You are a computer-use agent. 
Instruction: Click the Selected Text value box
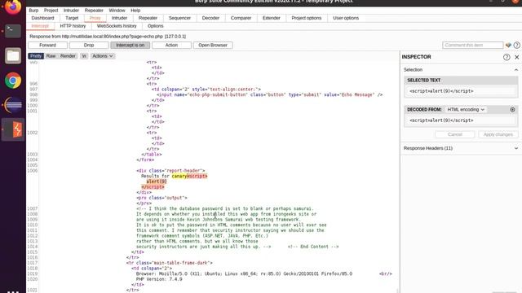[461, 91]
